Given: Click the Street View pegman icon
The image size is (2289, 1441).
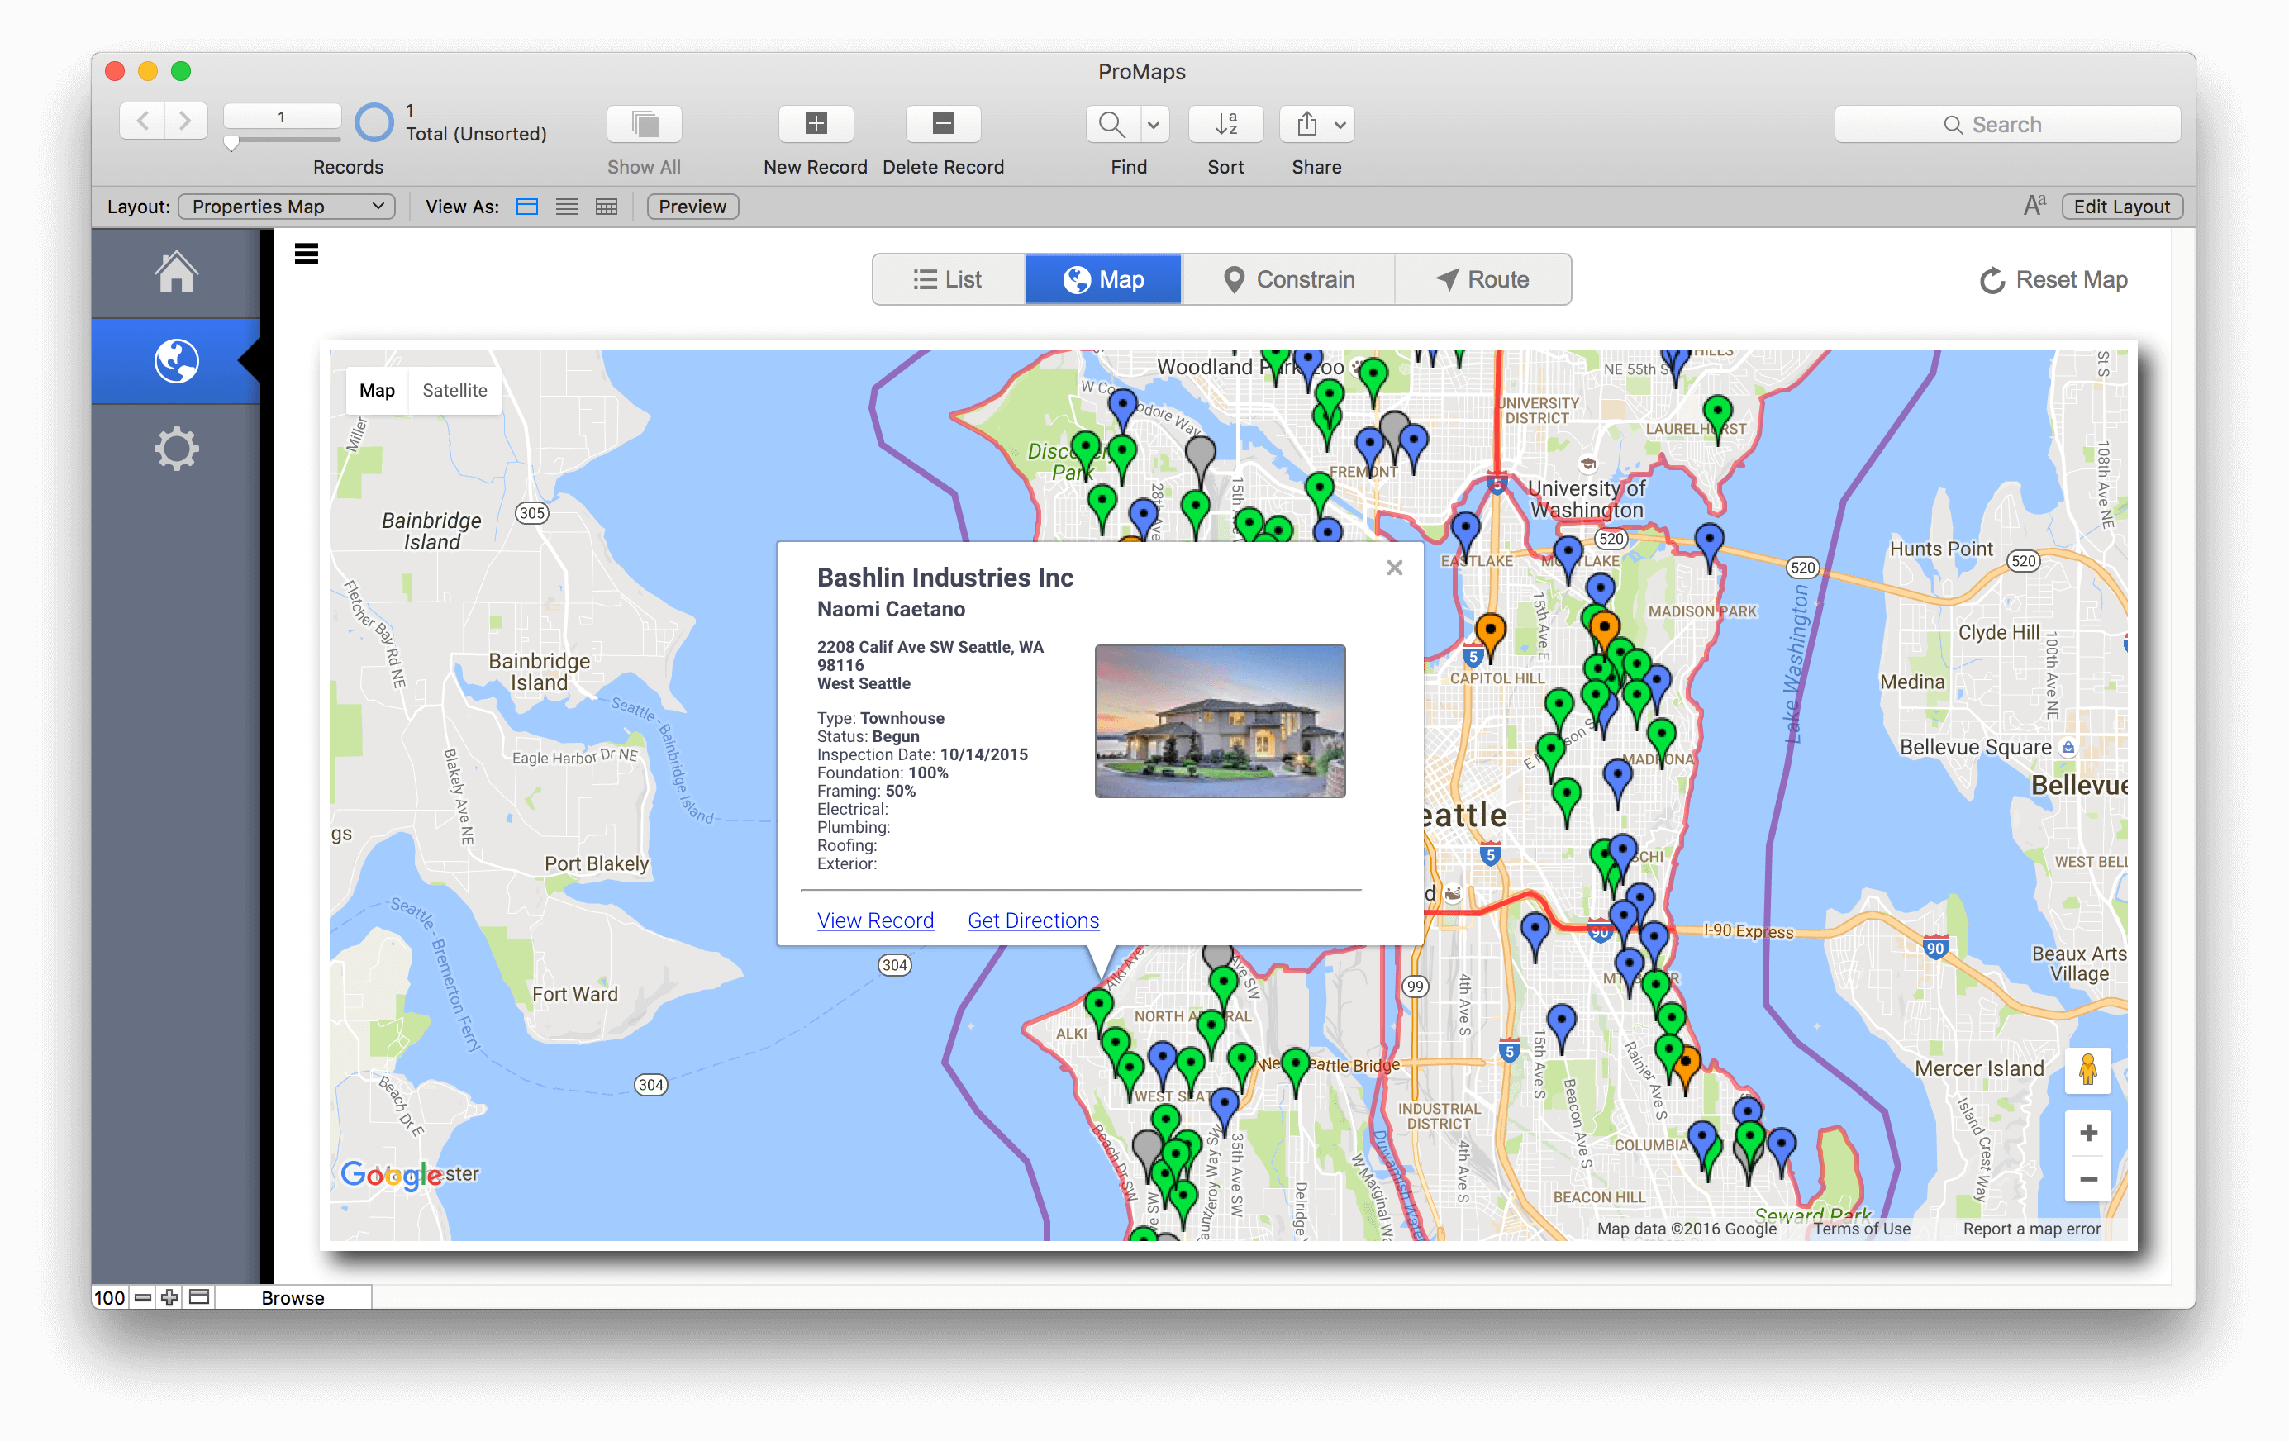Looking at the screenshot, I should (2087, 1071).
